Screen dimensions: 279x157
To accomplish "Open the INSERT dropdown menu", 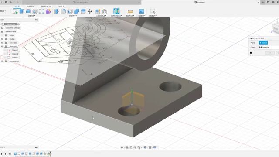I will [142, 16].
